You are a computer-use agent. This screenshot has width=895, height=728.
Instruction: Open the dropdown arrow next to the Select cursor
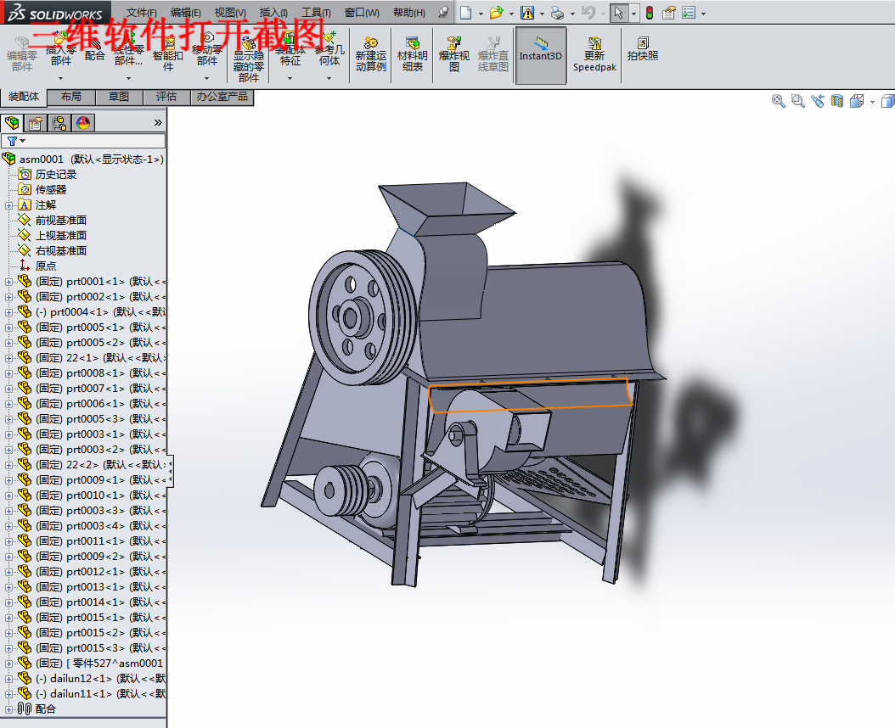[633, 13]
